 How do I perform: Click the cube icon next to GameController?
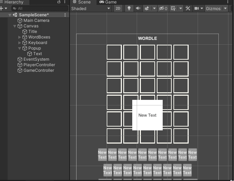point(20,70)
